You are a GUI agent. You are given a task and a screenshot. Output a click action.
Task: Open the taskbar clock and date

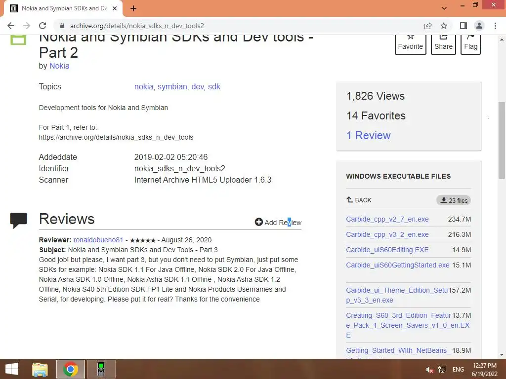click(485, 370)
